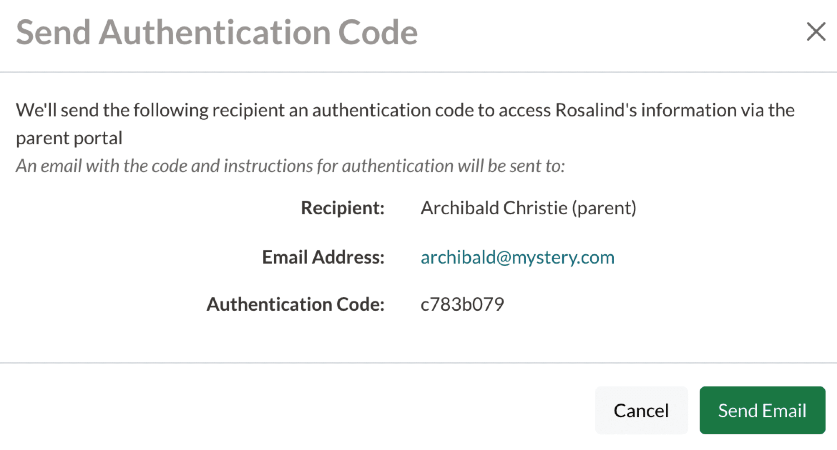Select the recipient name Archibald Christie
837x450 pixels.
[x=494, y=208]
